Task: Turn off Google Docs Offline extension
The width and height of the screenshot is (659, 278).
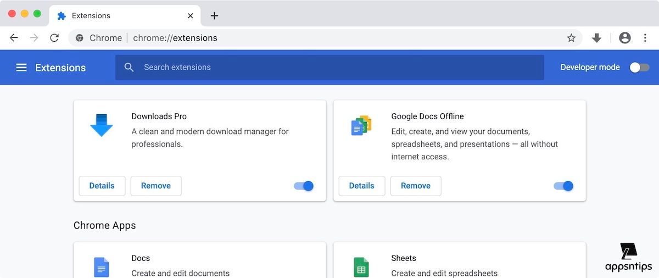Action: pyautogui.click(x=563, y=186)
